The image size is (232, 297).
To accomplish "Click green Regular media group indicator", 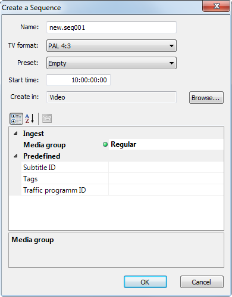I will click(x=105, y=144).
